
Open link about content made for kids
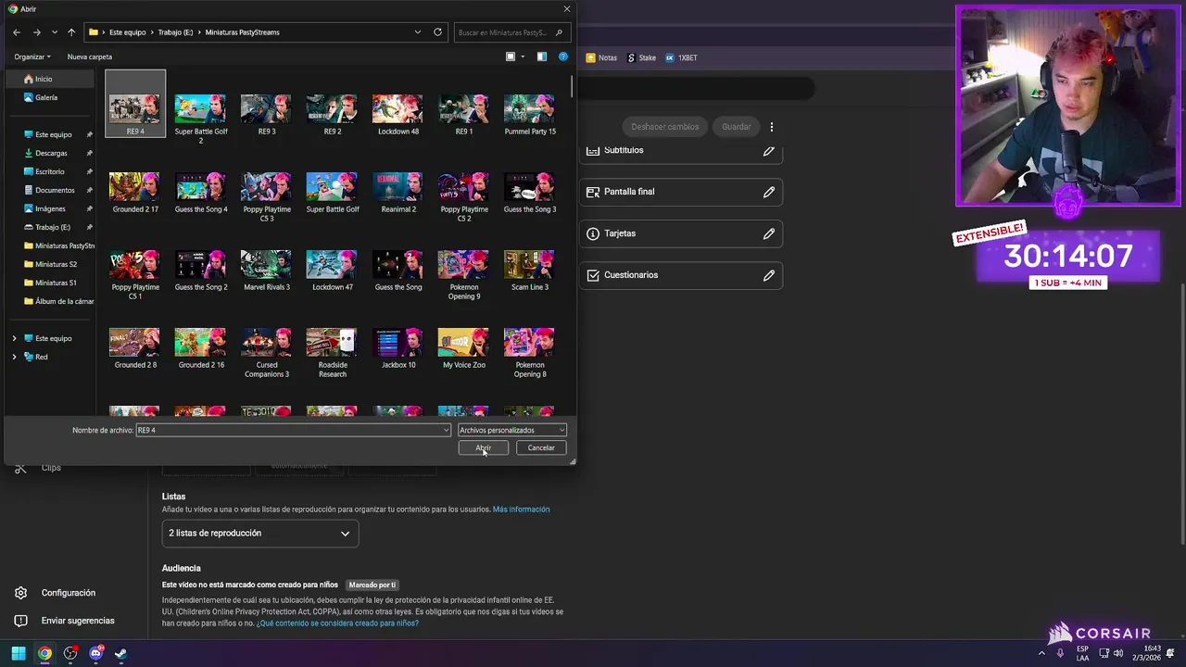point(337,623)
